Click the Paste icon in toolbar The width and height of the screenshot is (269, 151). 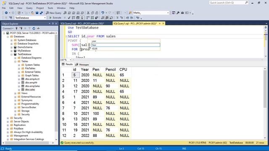(97, 13)
